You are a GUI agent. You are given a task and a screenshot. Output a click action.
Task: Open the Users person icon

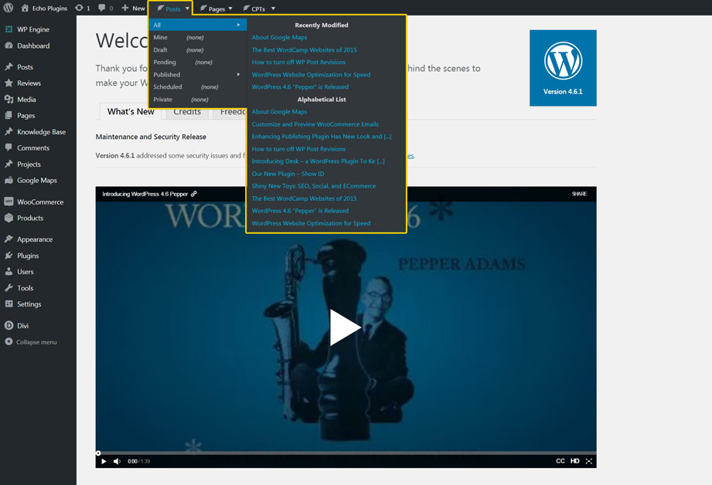pos(9,271)
